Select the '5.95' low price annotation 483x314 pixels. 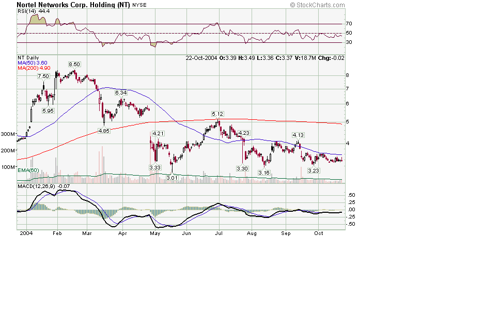[x=48, y=111]
